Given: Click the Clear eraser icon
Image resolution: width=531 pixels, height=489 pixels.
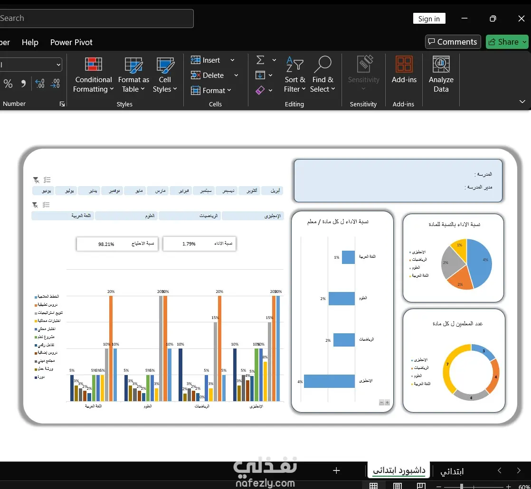Looking at the screenshot, I should coord(260,90).
